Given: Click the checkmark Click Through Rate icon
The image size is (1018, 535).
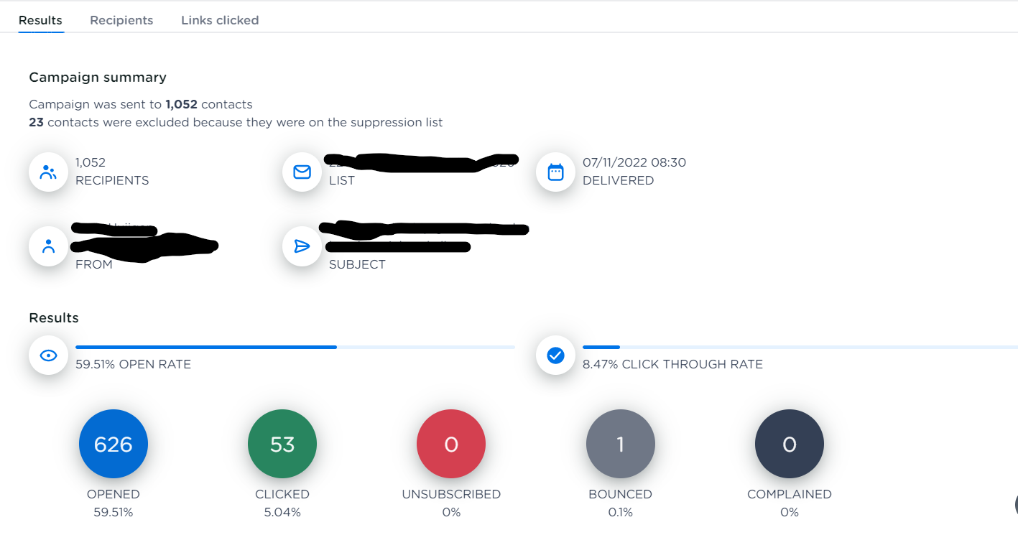Looking at the screenshot, I should (555, 355).
